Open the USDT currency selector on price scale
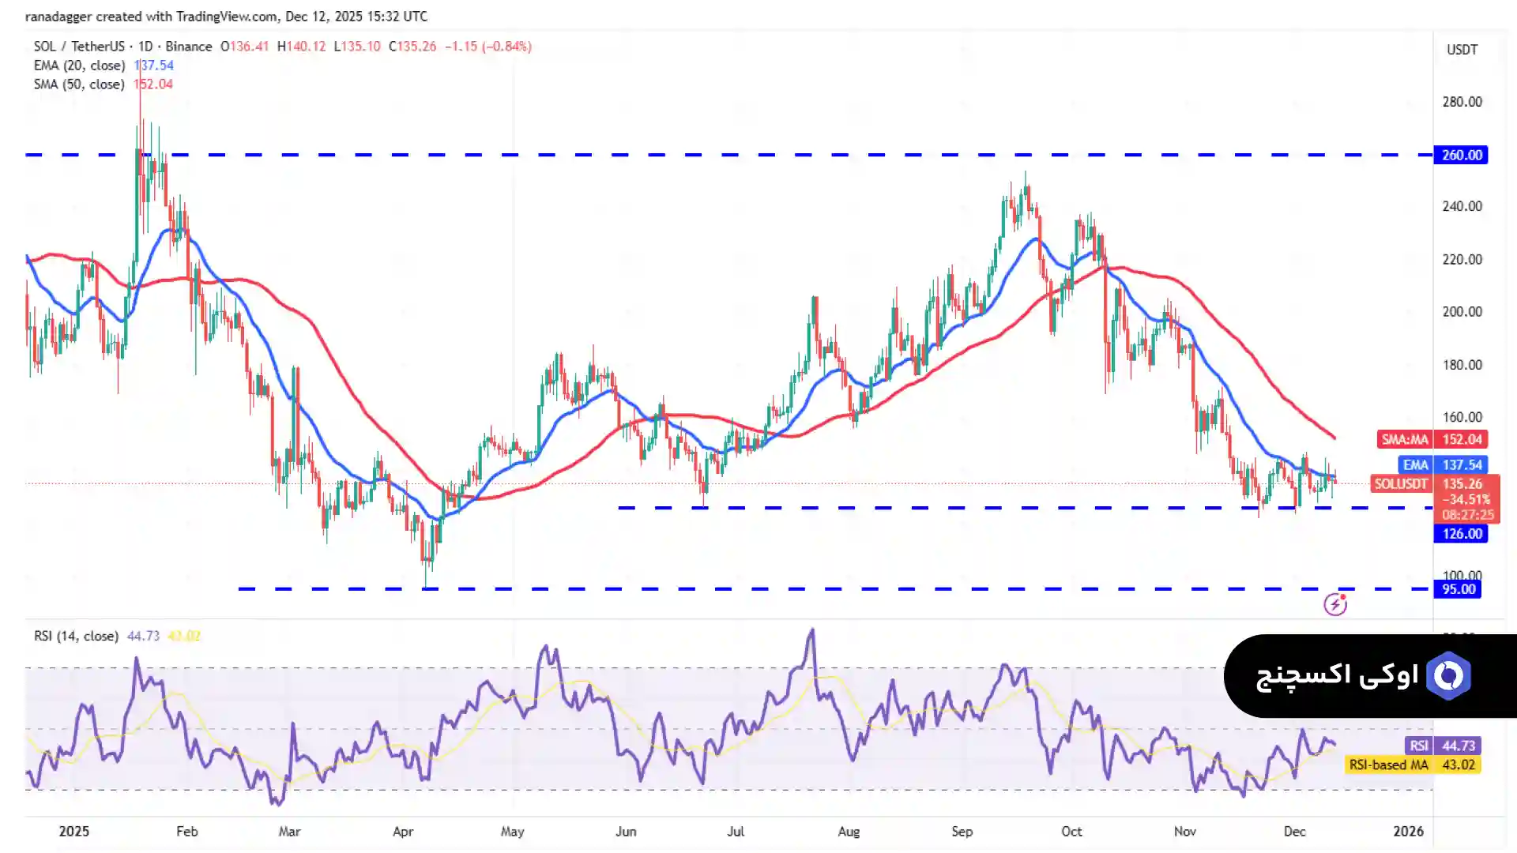1517x853 pixels. (1462, 50)
